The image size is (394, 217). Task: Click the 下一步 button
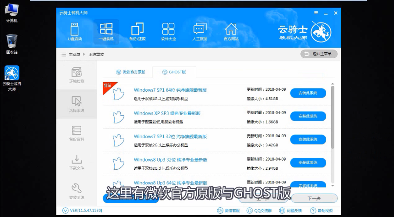point(314,198)
